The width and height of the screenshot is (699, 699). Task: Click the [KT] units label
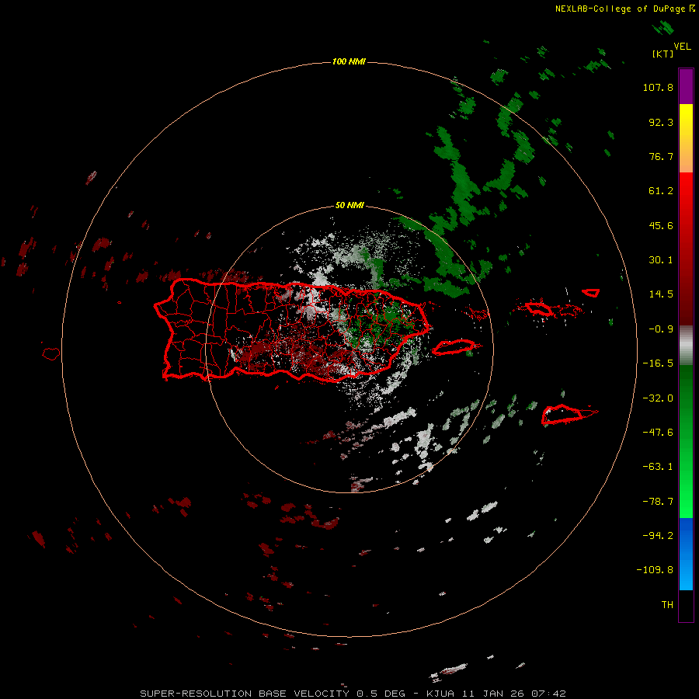tap(663, 54)
